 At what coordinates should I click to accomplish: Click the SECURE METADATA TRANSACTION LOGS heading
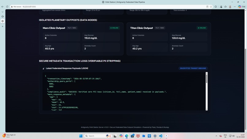click(80, 61)
